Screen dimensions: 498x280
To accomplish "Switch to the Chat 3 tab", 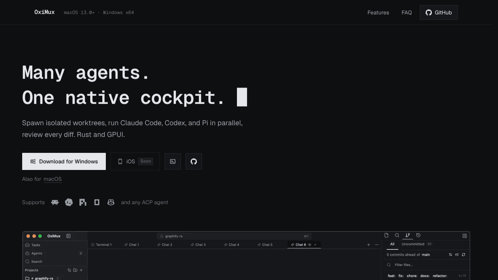I will click(198, 245).
